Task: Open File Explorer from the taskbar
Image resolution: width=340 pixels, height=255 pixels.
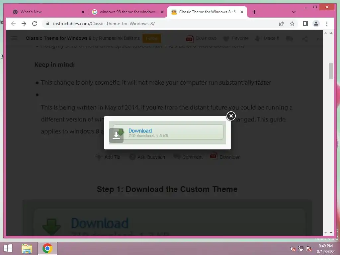Action: 27,248
